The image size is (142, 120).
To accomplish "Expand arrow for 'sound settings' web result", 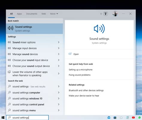I will [x=59, y=87].
